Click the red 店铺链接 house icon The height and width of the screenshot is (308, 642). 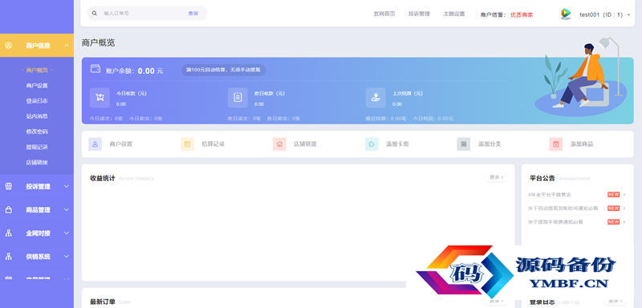pos(279,144)
